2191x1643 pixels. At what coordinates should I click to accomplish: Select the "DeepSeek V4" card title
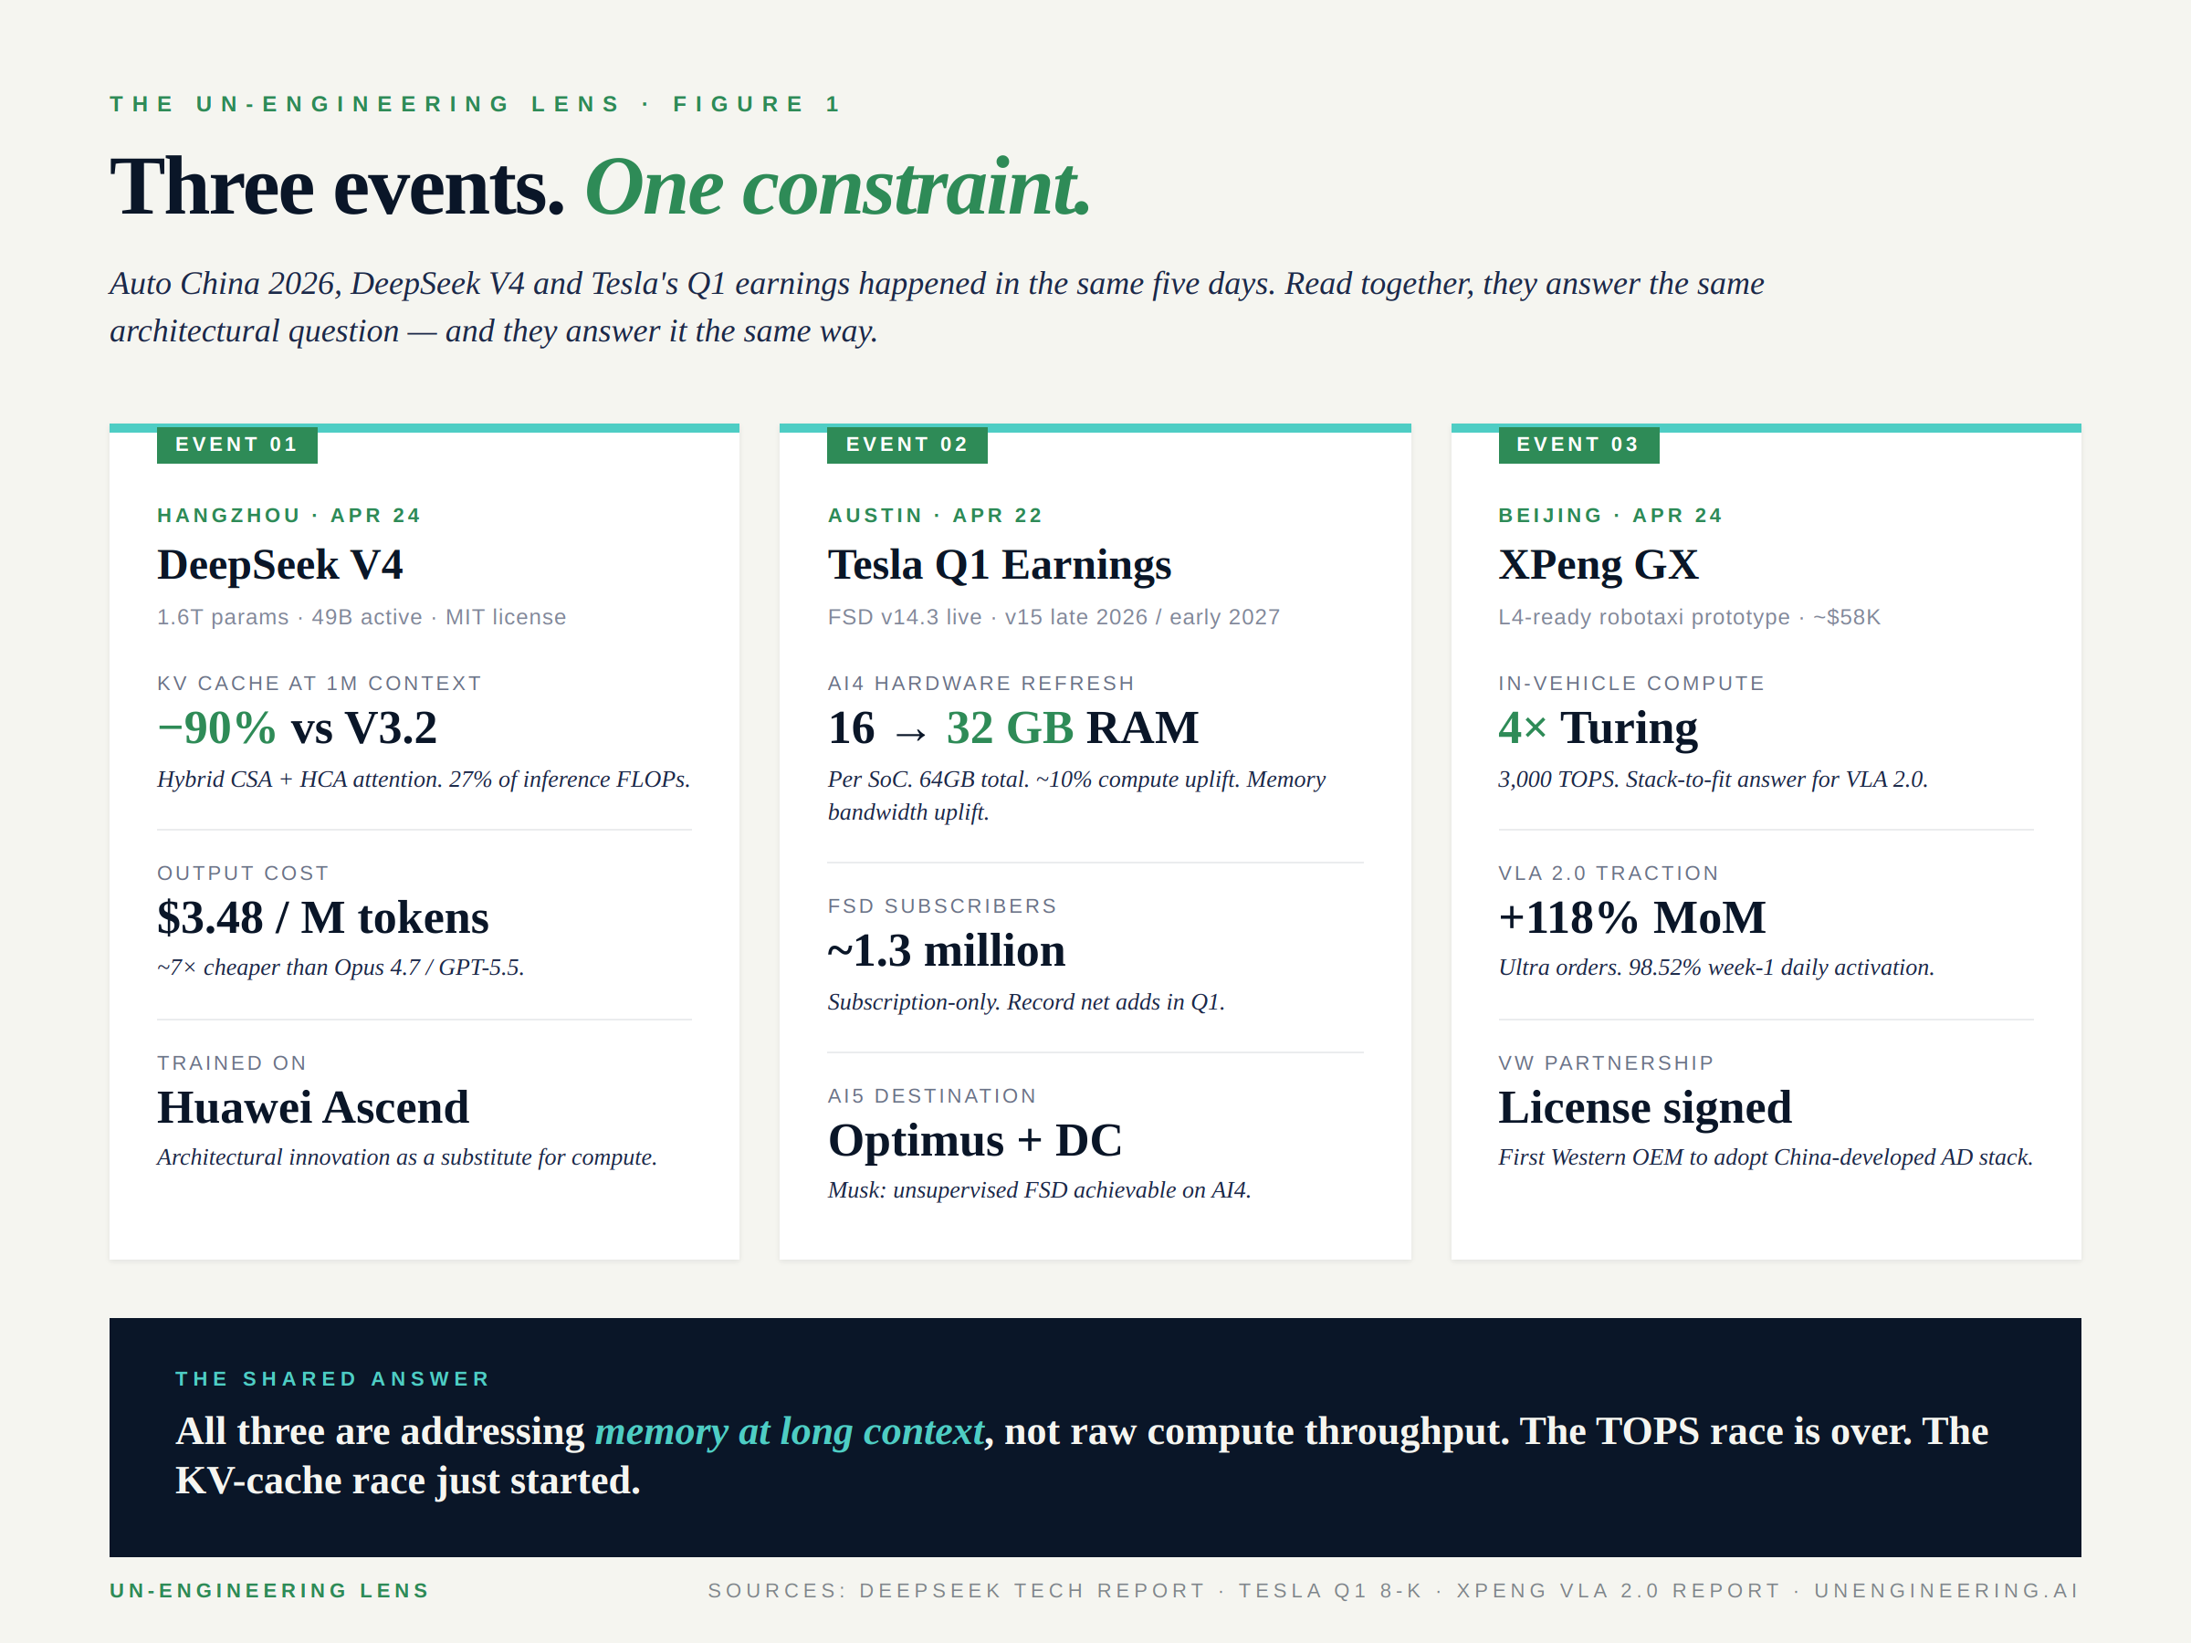[x=280, y=564]
